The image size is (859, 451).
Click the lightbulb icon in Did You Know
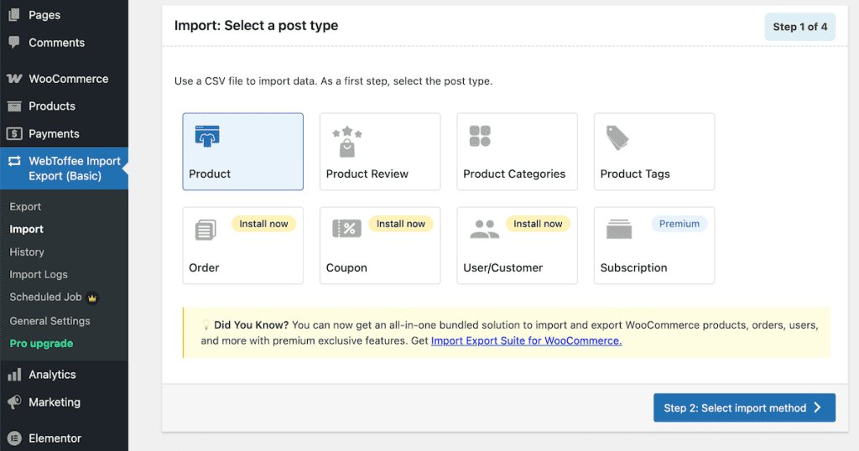point(206,324)
